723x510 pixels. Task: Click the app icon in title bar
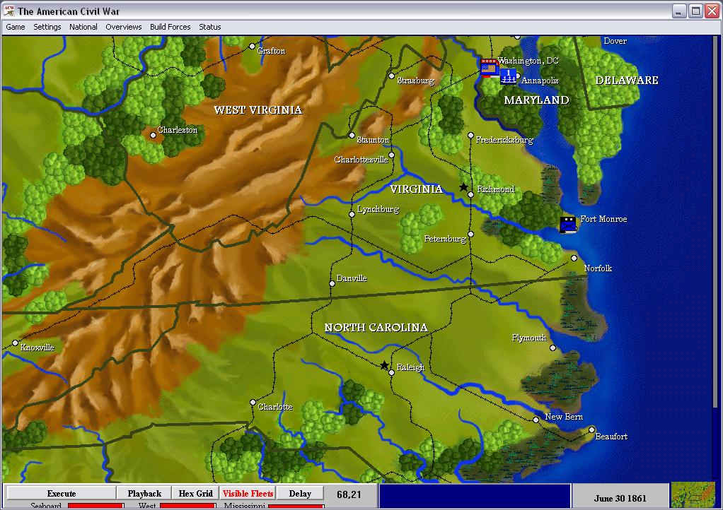[8, 11]
